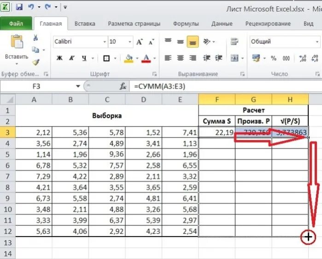Expand the Name Box dropdown arrow
The width and height of the screenshot is (322, 259).
click(78, 86)
